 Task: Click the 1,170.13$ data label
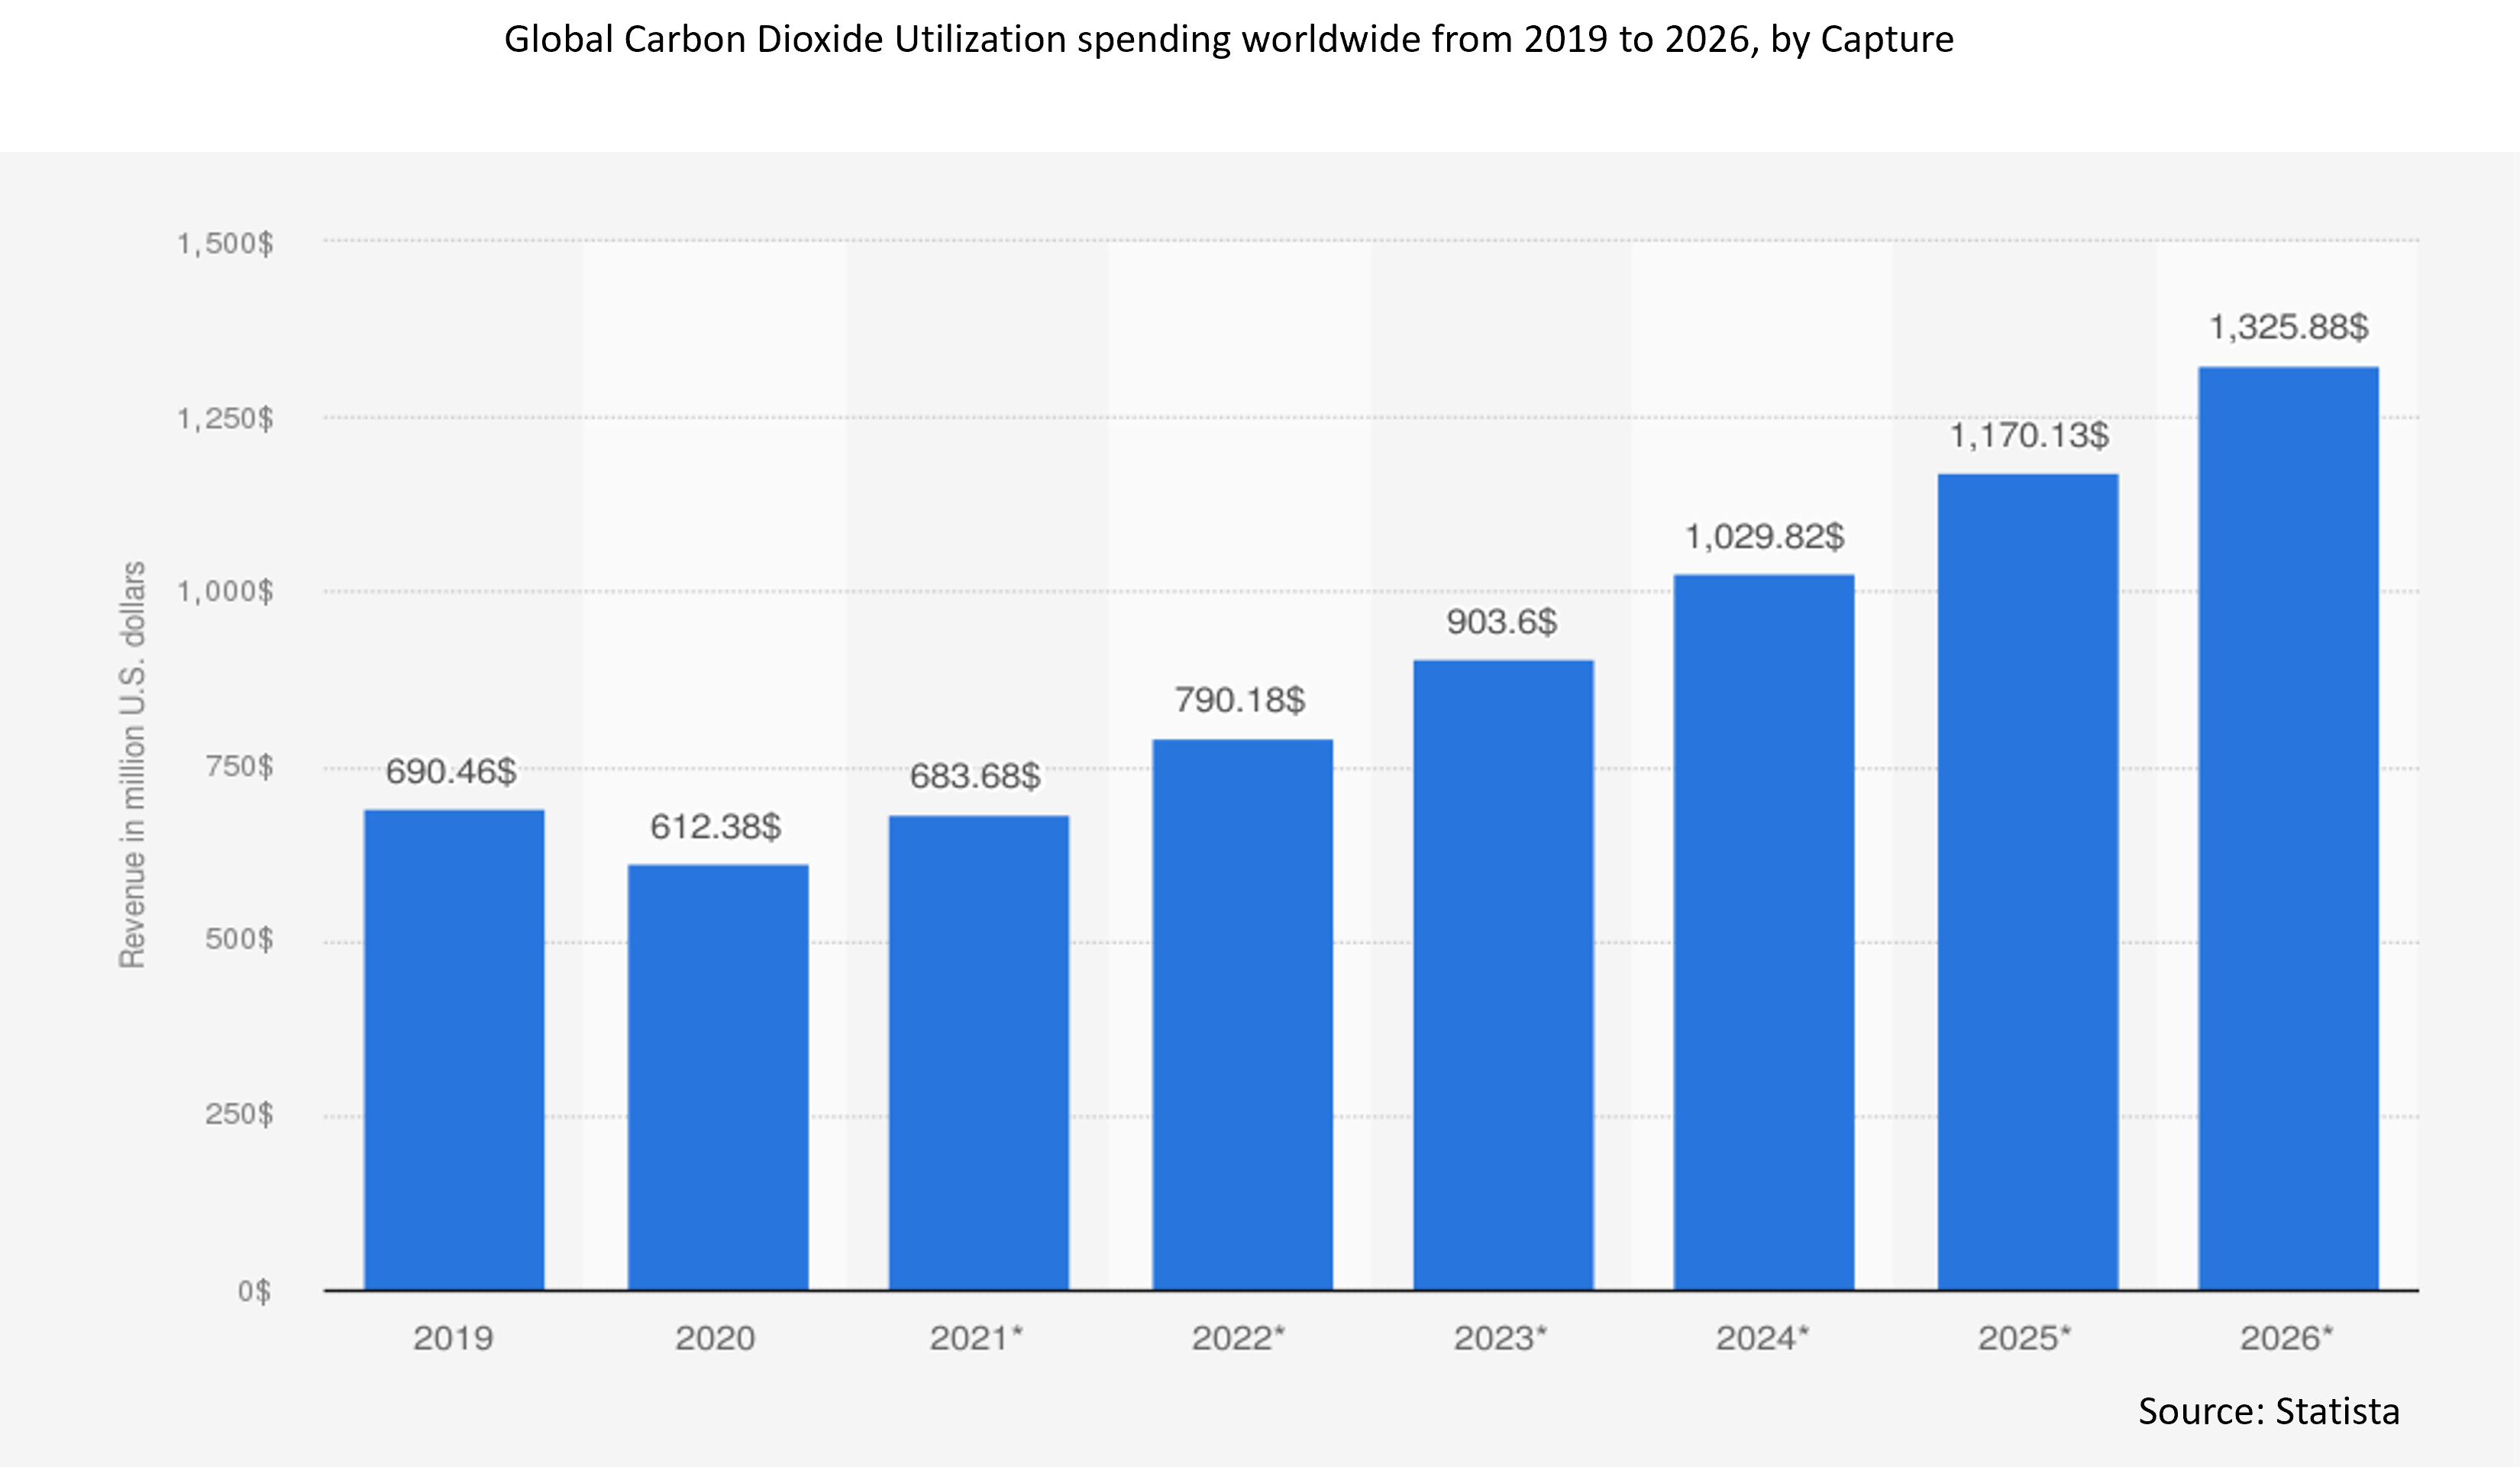pyautogui.click(x=2029, y=435)
